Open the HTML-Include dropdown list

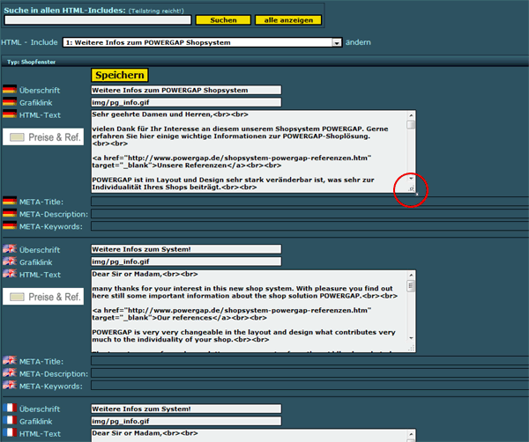[x=337, y=43]
